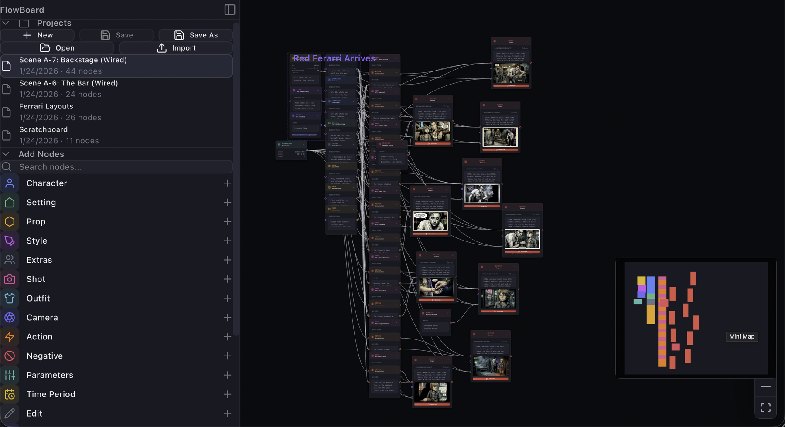Open the Ferrari Layouts project
The height and width of the screenshot is (427, 785).
116,112
